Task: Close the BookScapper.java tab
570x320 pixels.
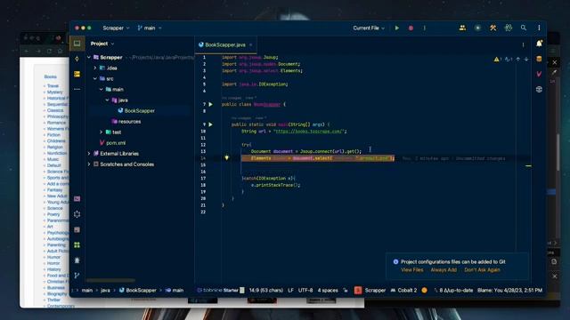Action: pyautogui.click(x=250, y=45)
